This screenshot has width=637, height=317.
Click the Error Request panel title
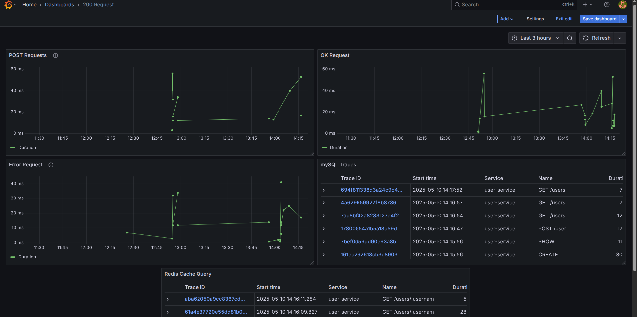[x=26, y=165]
